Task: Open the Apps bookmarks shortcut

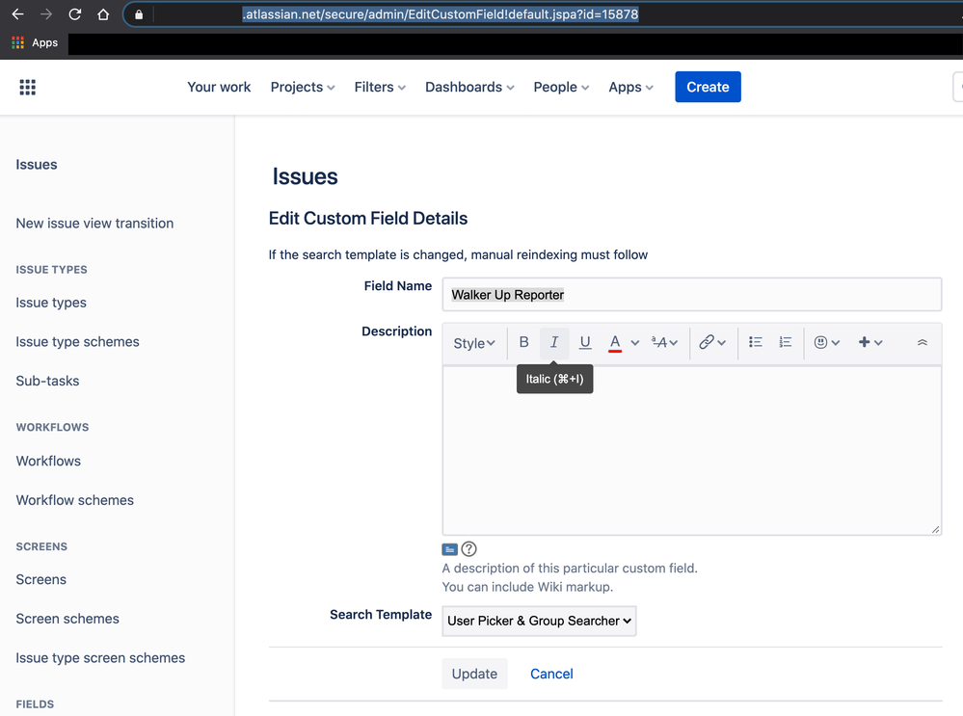Action: [35, 42]
